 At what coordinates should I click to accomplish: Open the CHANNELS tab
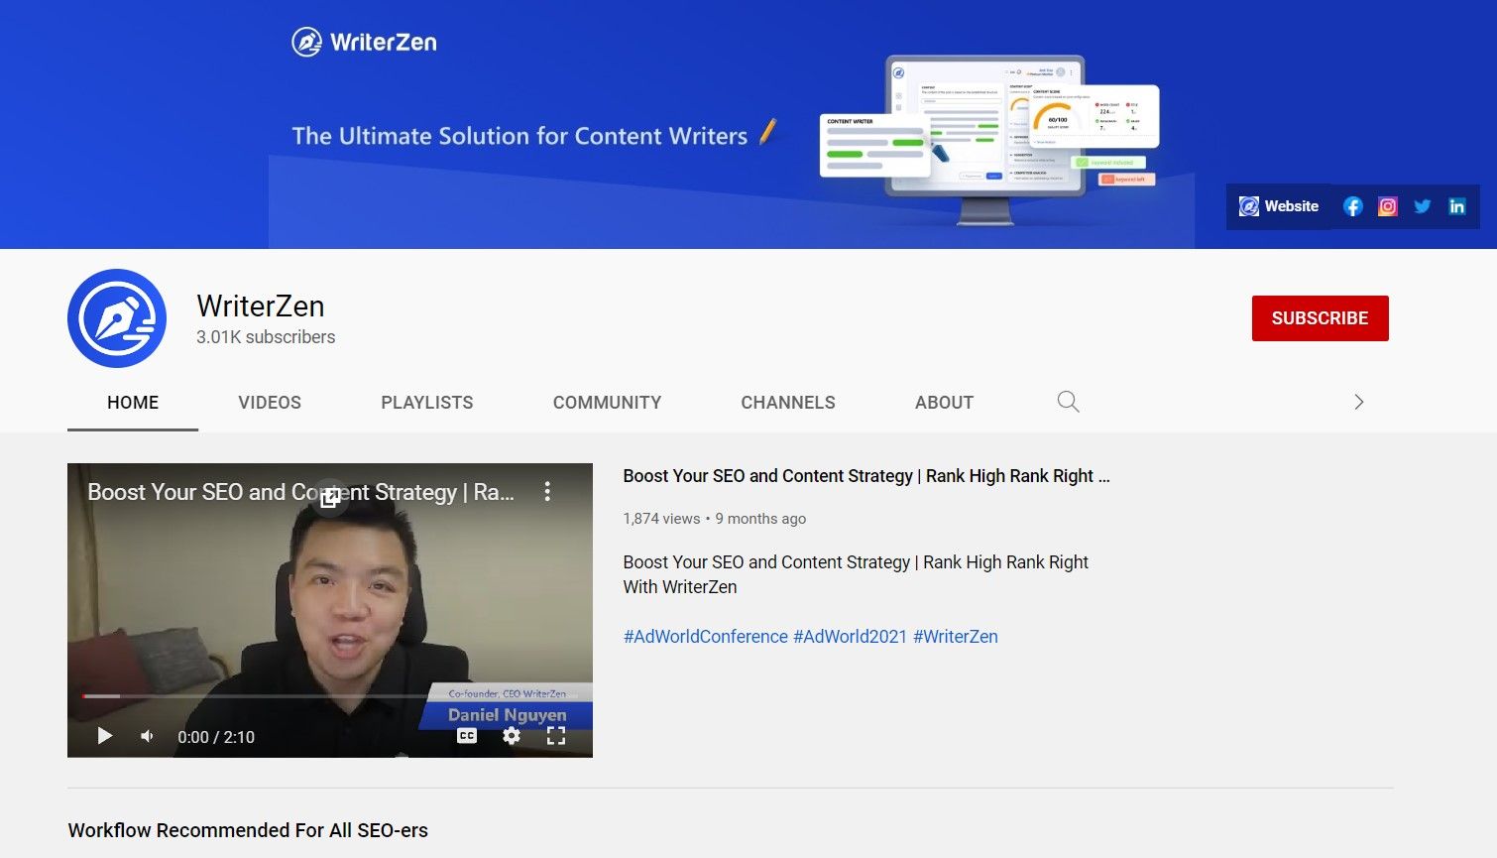pos(788,403)
